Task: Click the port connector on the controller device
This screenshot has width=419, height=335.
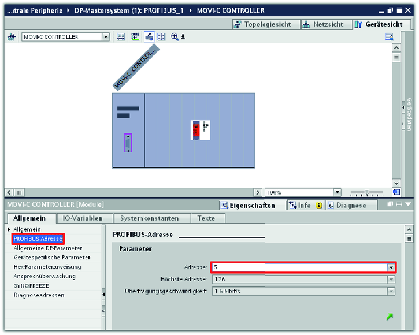Action: (128, 143)
